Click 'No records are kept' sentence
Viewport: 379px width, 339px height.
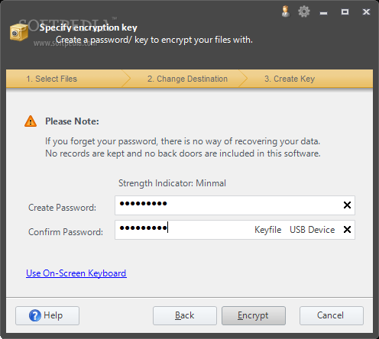pos(183,153)
